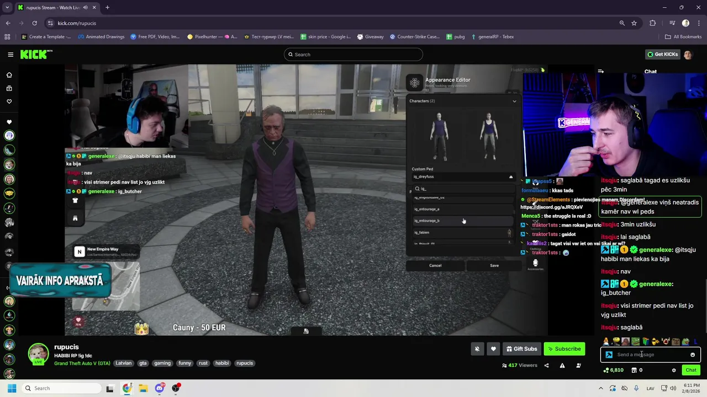Select the habibi tag
The height and width of the screenshot is (397, 707).
click(x=222, y=363)
